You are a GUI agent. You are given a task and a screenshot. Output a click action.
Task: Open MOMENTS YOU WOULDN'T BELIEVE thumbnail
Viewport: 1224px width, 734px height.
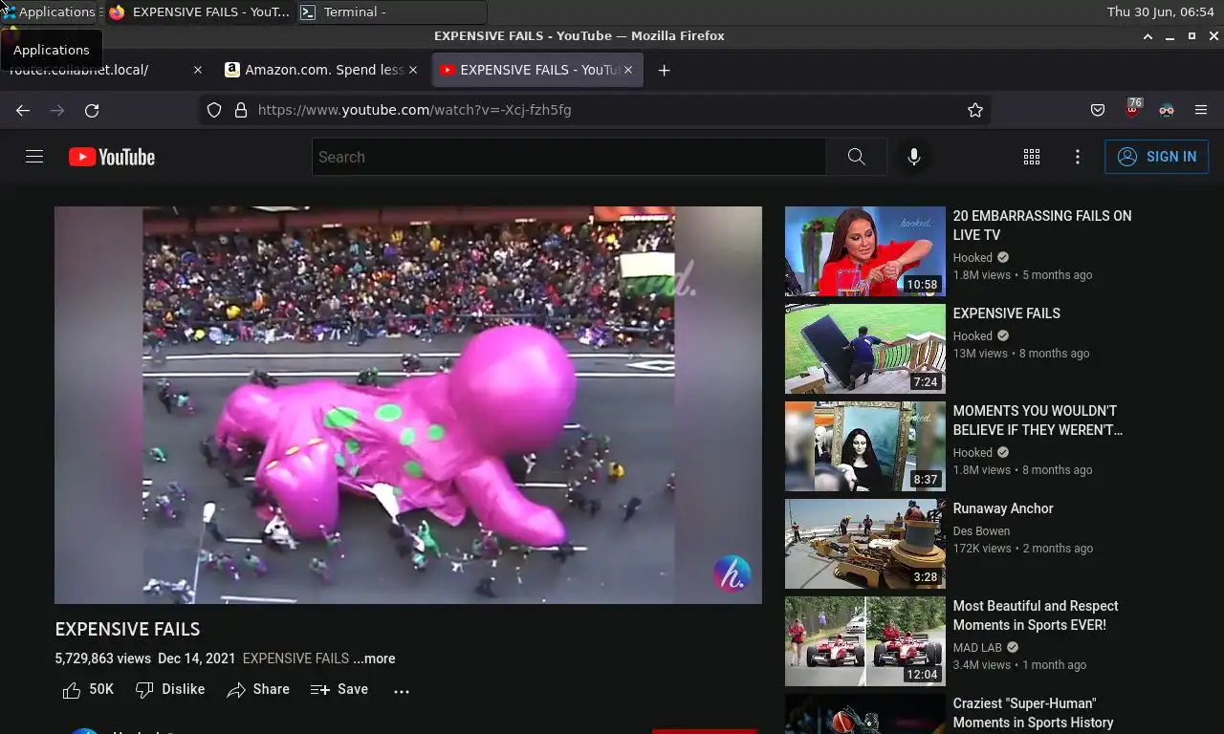coord(865,446)
